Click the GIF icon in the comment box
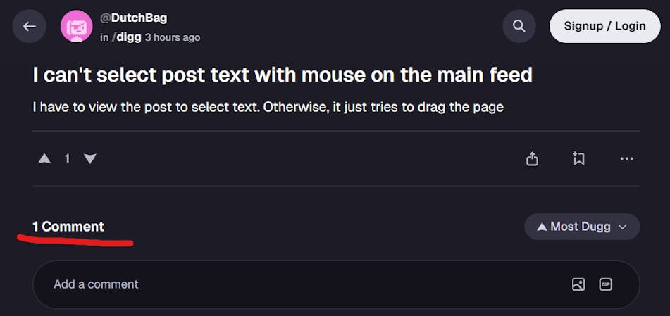 pyautogui.click(x=605, y=284)
